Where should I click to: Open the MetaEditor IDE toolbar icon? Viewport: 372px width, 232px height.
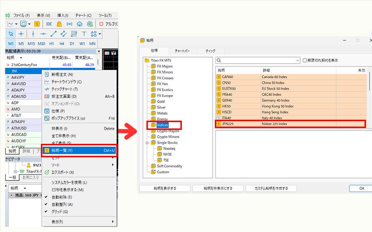pos(49,24)
